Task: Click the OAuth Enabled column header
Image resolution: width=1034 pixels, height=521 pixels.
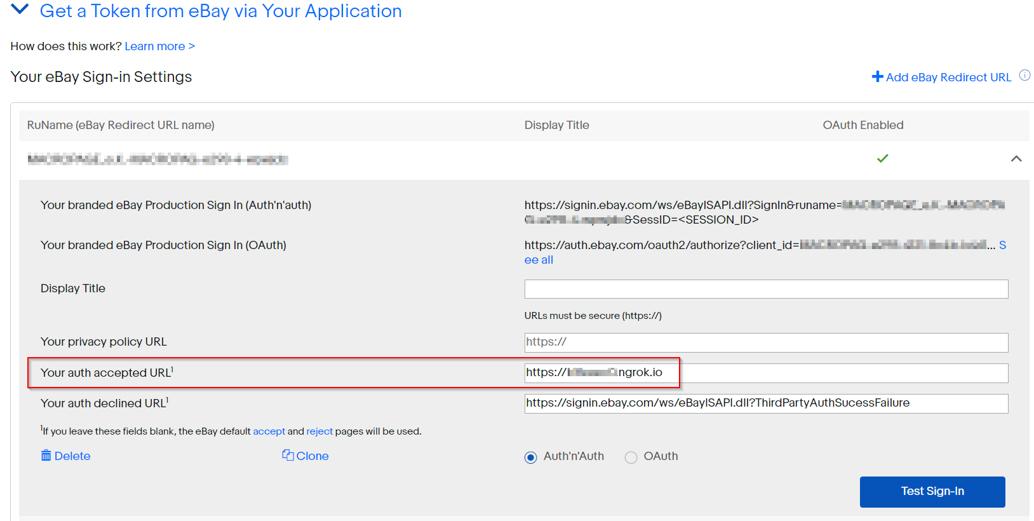Action: 863,125
